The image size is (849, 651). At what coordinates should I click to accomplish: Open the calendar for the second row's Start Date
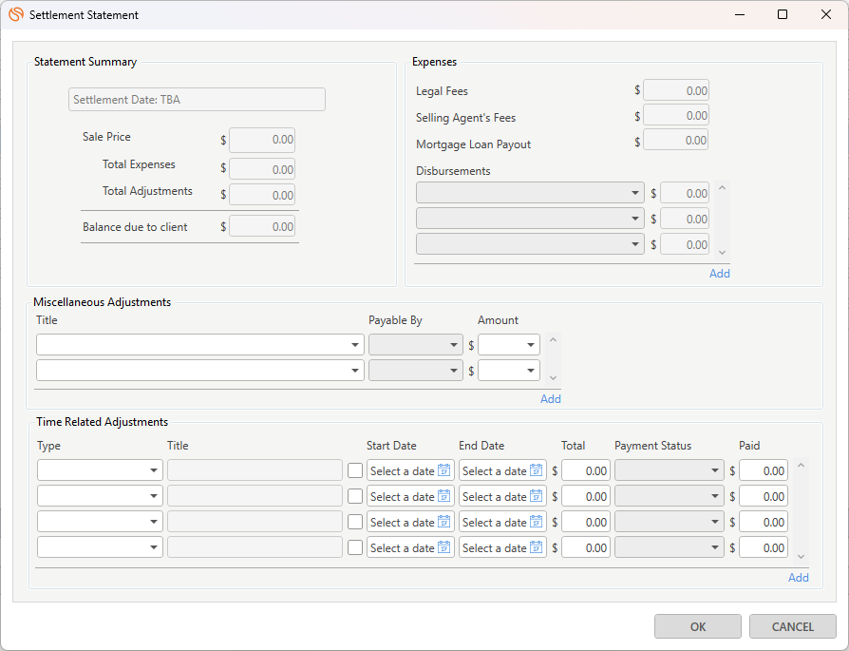coord(444,496)
